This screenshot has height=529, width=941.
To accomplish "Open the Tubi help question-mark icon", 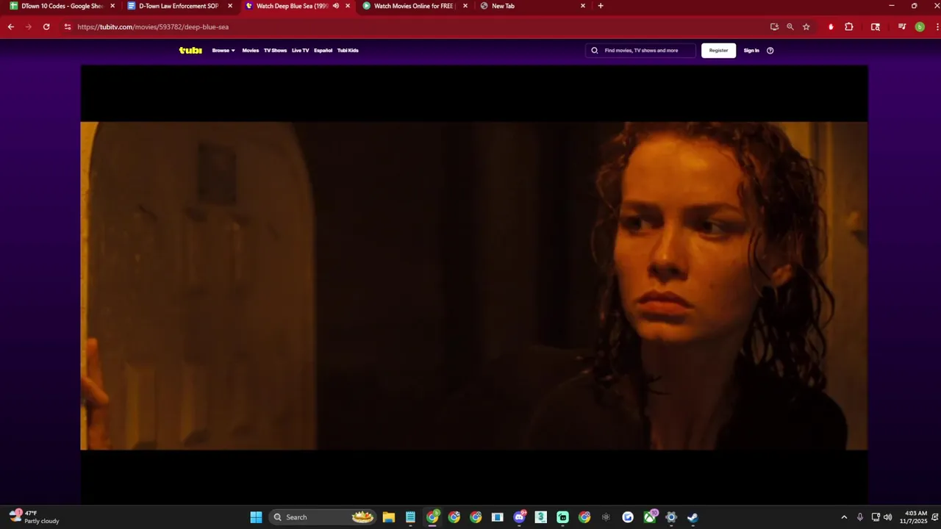I will 770,51.
